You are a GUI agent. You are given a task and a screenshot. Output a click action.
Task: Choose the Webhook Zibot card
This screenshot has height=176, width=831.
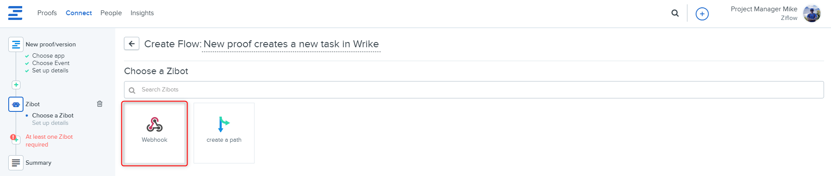point(154,133)
